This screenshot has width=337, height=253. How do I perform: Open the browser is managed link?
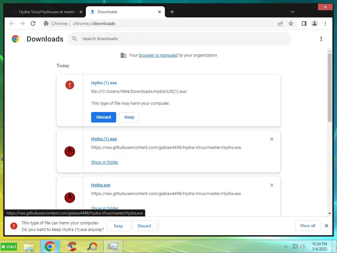[158, 55]
